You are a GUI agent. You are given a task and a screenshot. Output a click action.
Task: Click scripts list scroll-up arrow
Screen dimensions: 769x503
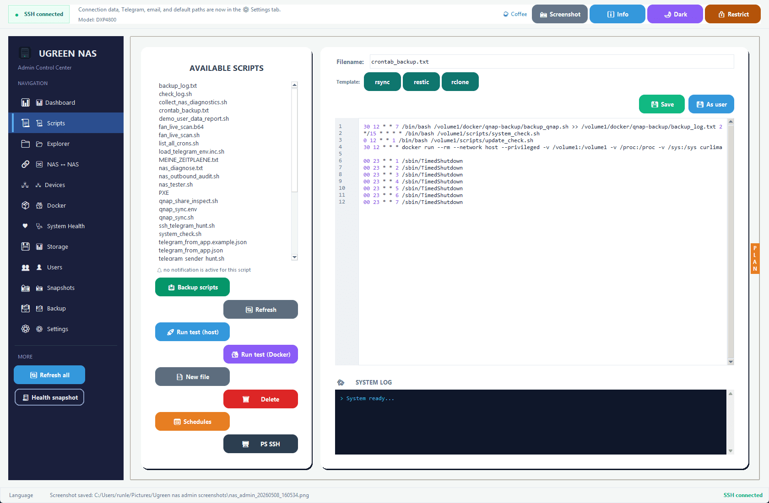[294, 85]
